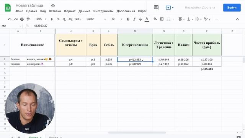Open the text color picker
The width and height of the screenshot is (245, 138).
click(x=147, y=19)
